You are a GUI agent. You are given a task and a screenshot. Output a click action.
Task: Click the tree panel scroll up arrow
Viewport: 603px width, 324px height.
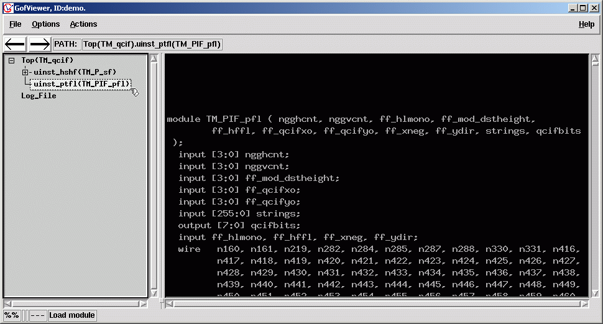[x=154, y=59]
